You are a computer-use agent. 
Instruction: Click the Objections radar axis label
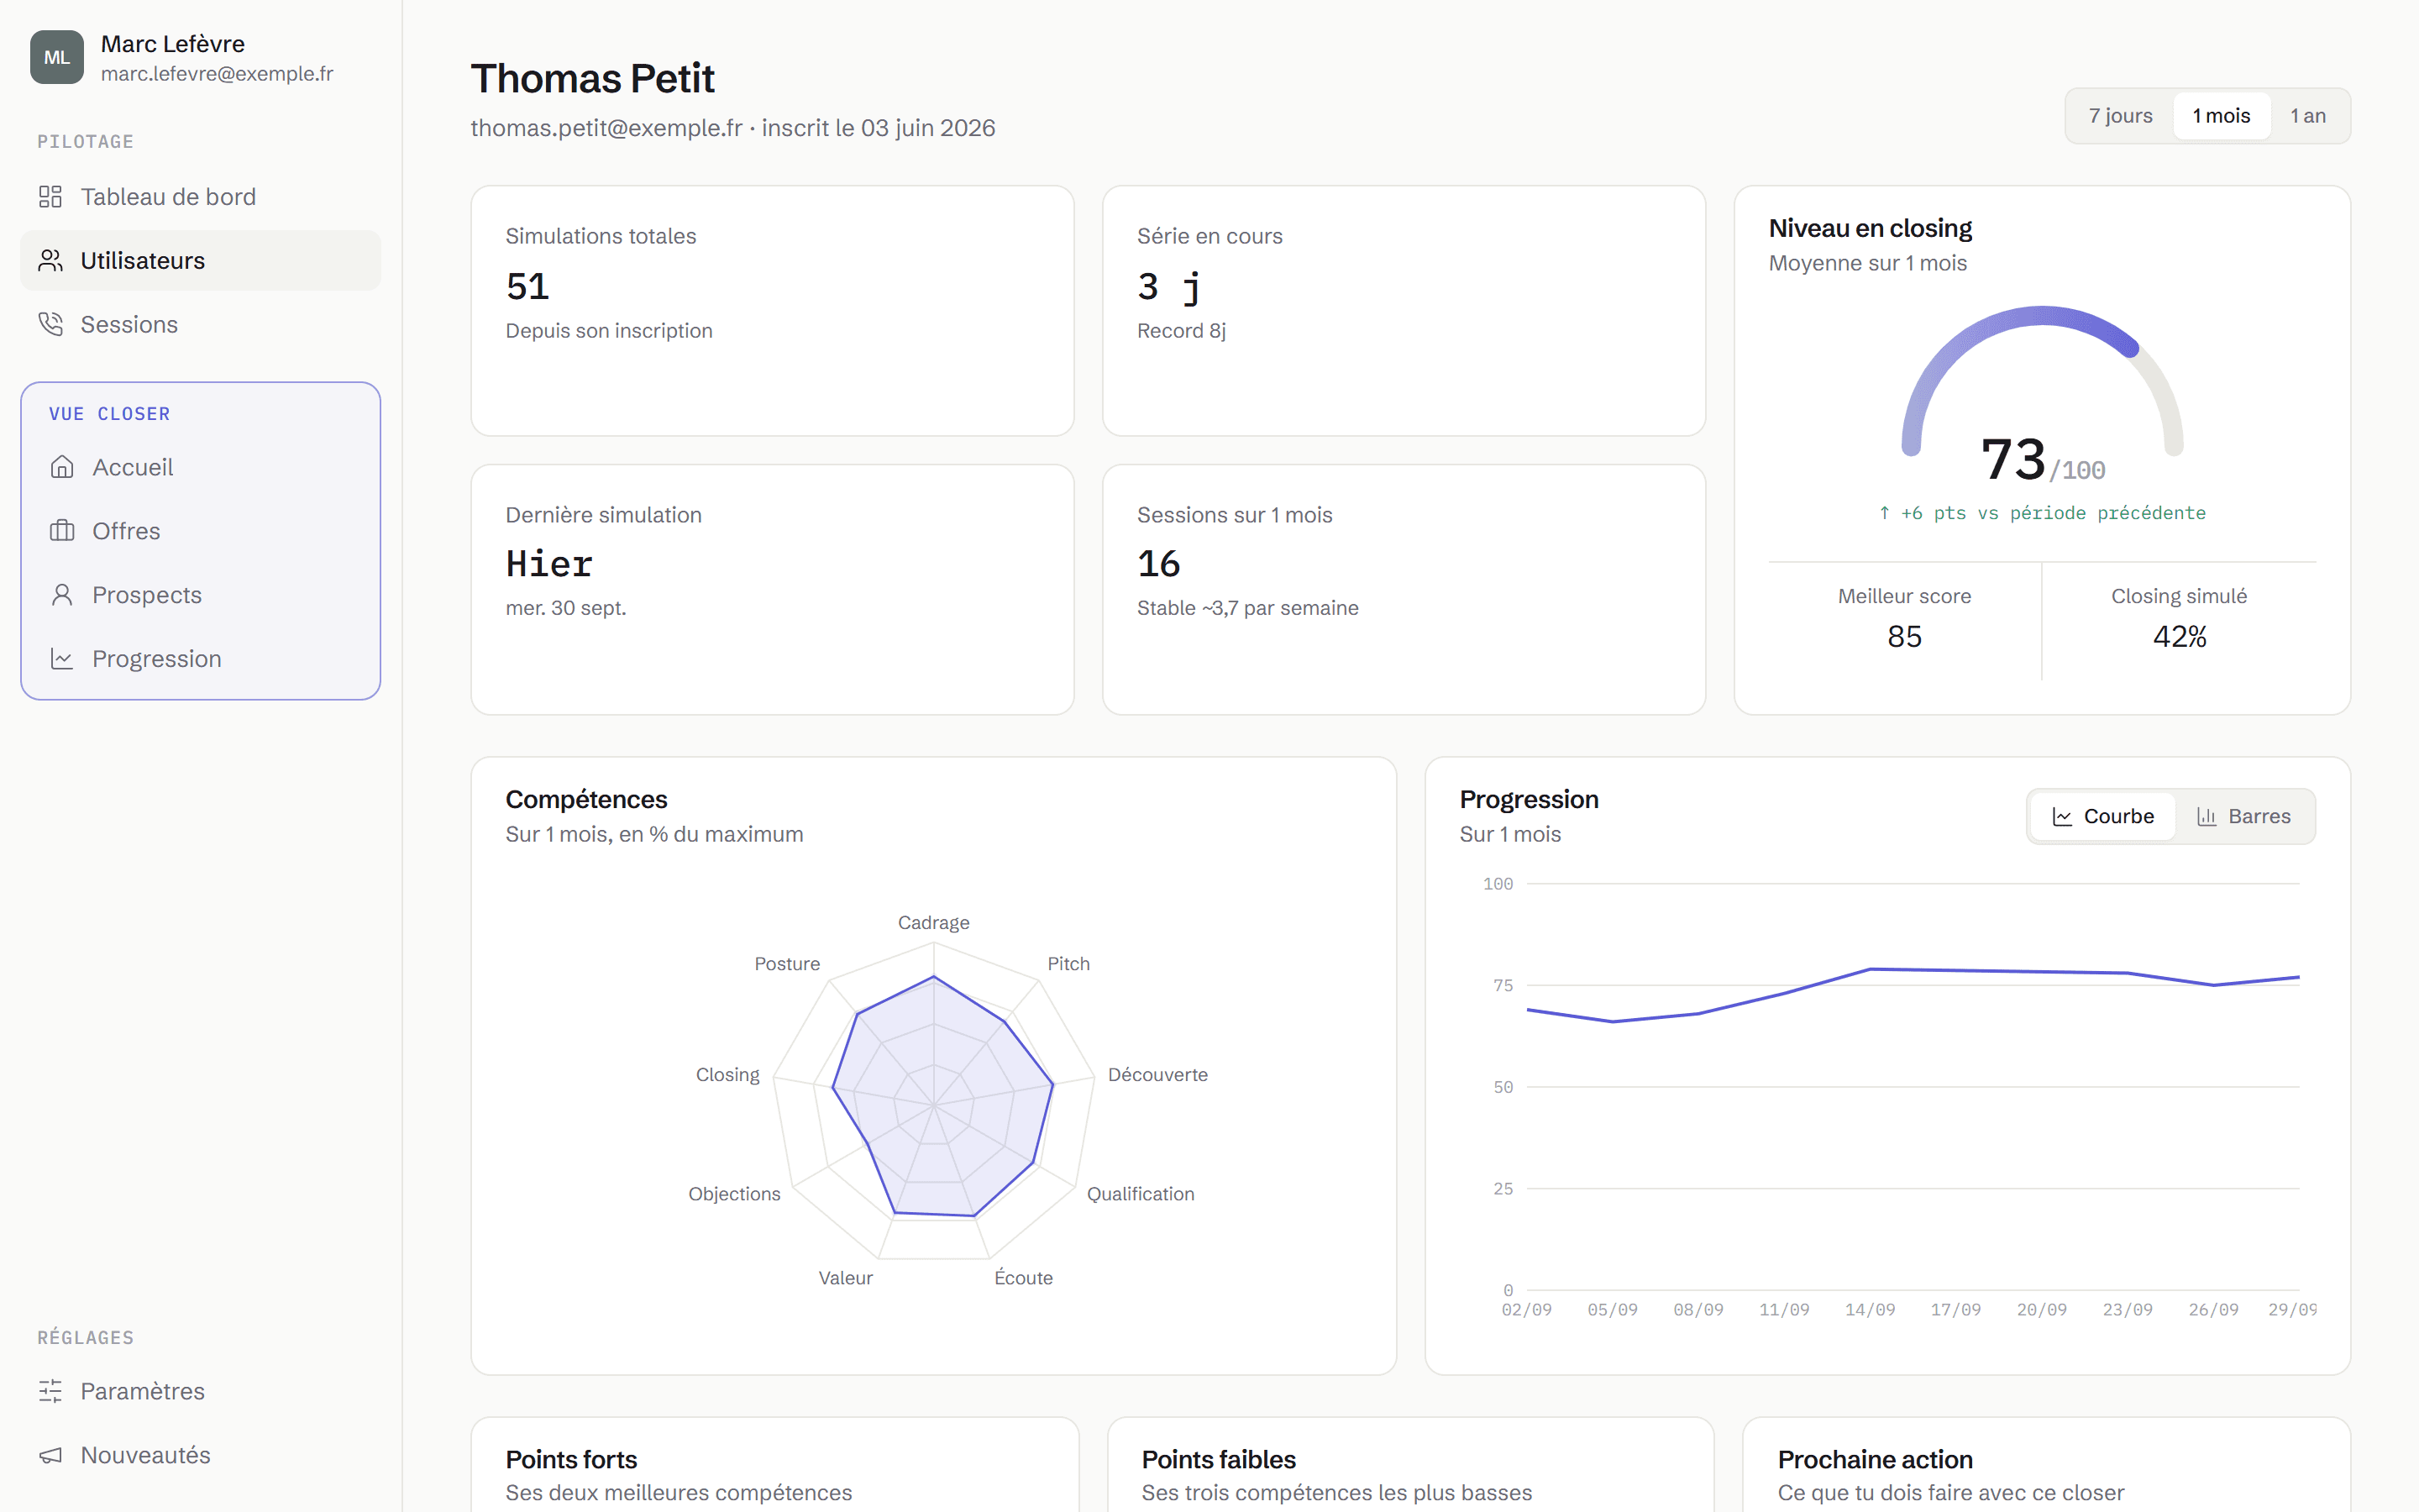point(734,1194)
